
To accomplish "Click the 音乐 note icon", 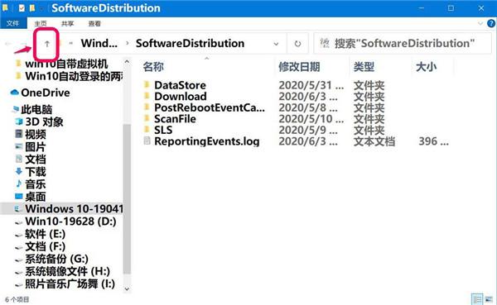I will 19,183.
